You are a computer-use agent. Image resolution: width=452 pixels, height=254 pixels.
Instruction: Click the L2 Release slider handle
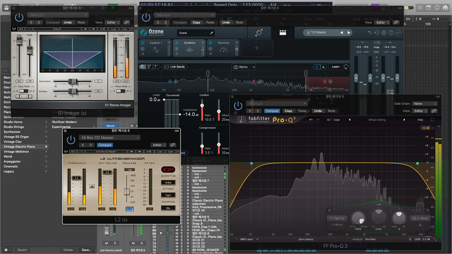tap(127, 191)
